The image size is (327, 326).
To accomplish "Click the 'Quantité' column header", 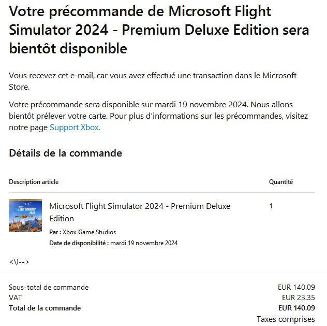I will point(281,182).
